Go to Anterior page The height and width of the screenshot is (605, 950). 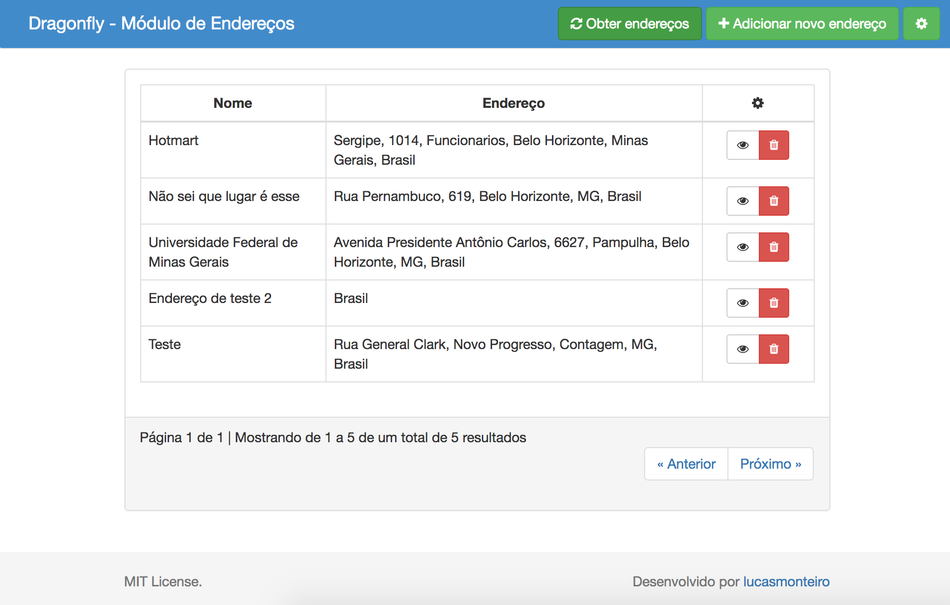(x=686, y=464)
